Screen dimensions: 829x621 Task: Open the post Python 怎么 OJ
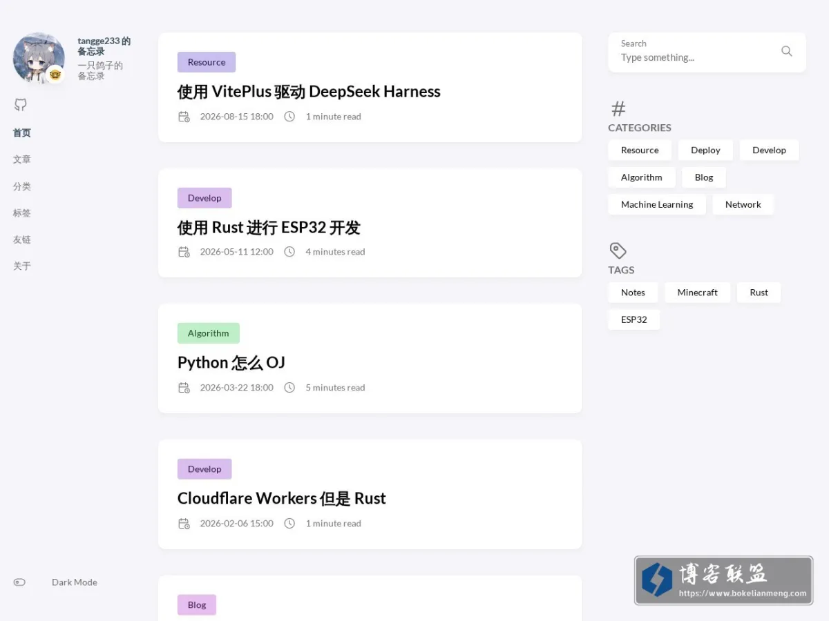[x=231, y=362]
